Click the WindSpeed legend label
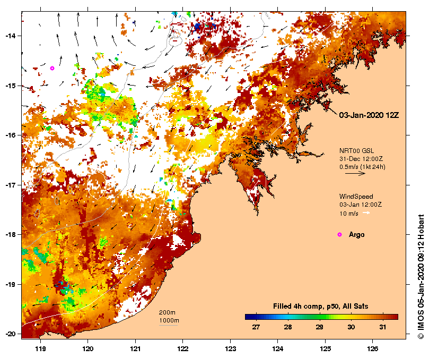This screenshot has width=429, height=357. tap(356, 197)
